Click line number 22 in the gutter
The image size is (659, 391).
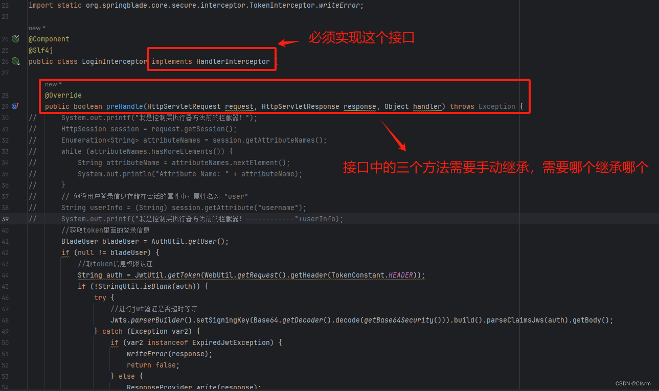click(x=5, y=5)
